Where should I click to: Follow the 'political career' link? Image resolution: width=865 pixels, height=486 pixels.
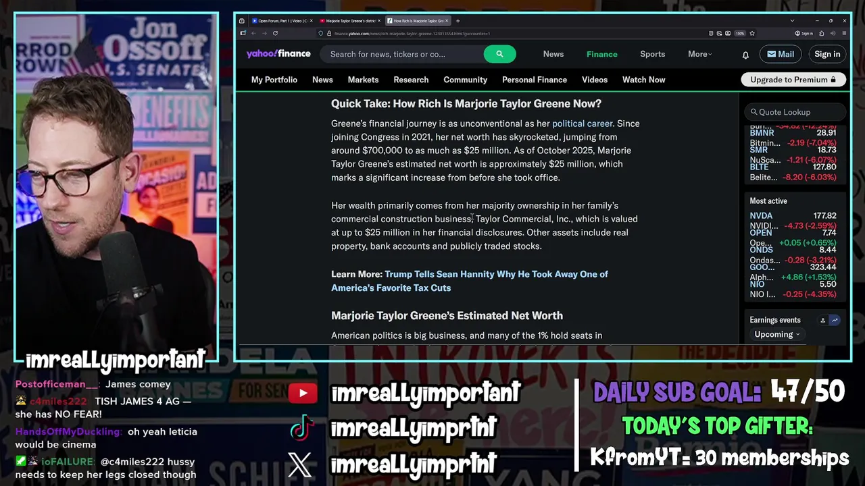pyautogui.click(x=582, y=124)
